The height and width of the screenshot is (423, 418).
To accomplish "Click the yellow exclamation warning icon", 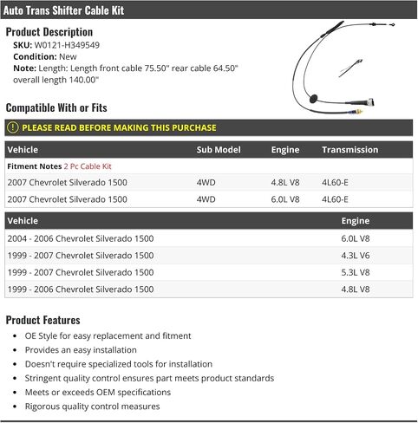I will coord(13,127).
